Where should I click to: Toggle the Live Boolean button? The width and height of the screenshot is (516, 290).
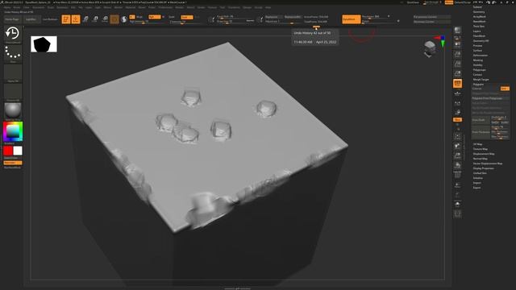pos(50,19)
